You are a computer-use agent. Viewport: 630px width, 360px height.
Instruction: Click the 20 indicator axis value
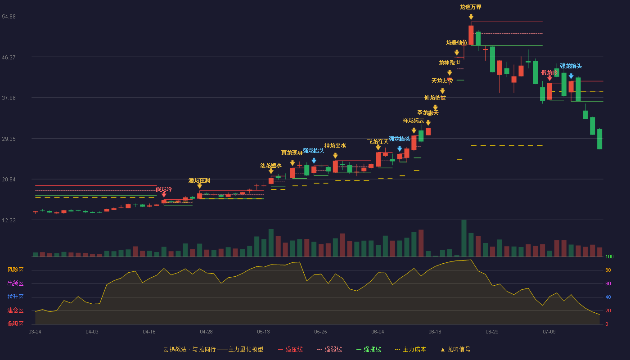coord(608,310)
